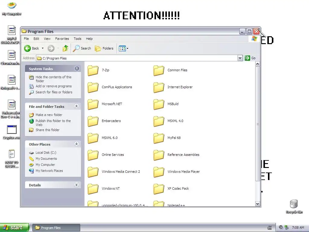Open the Favorites menu

[x=62, y=39]
